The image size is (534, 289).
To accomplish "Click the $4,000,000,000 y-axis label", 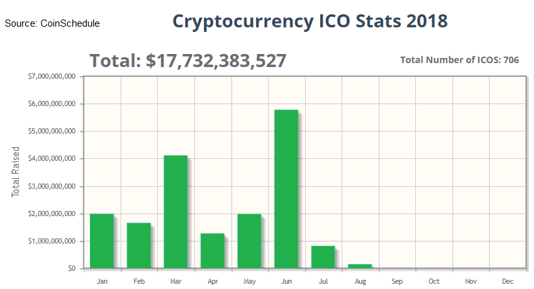I will coord(52,159).
